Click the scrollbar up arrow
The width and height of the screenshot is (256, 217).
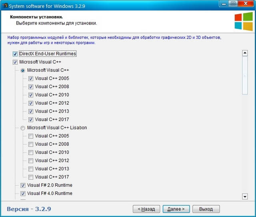pyautogui.click(x=245, y=53)
